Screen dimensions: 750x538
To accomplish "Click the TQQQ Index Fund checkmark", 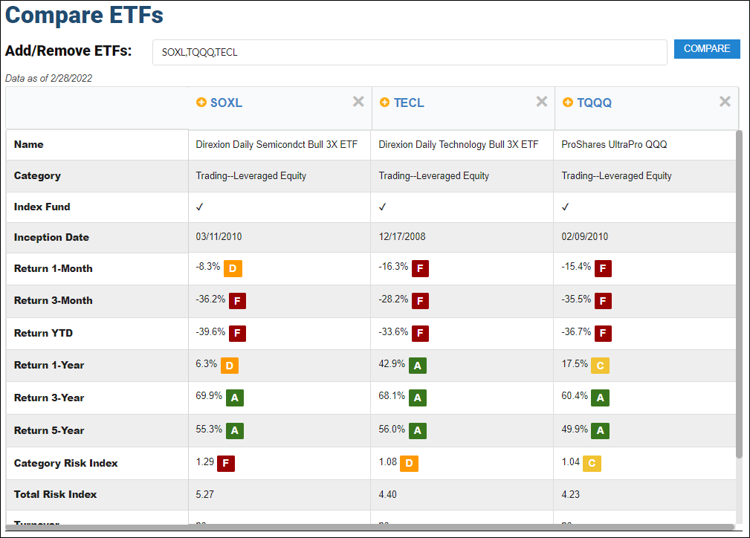I will point(565,207).
